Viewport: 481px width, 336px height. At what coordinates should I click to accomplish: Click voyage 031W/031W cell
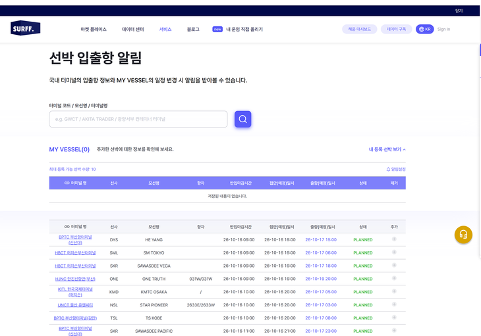pyautogui.click(x=201, y=279)
